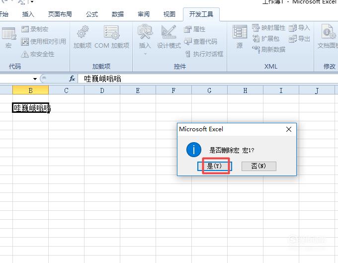Open Add-ins (加载项) gear icon
The width and height of the screenshot is (338, 263).
pyautogui.click(x=83, y=37)
